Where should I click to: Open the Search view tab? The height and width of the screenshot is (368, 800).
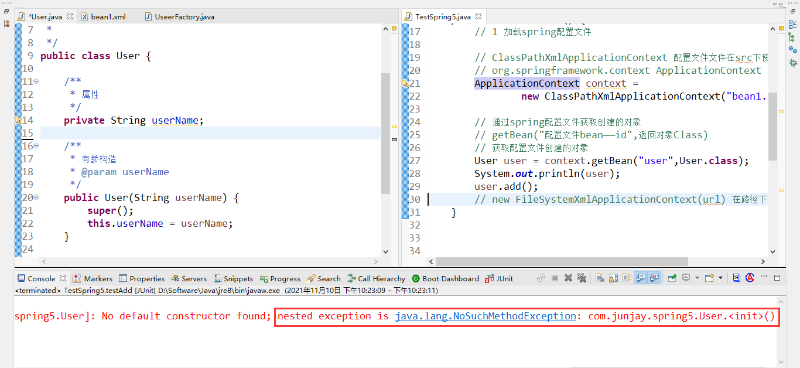pyautogui.click(x=323, y=278)
